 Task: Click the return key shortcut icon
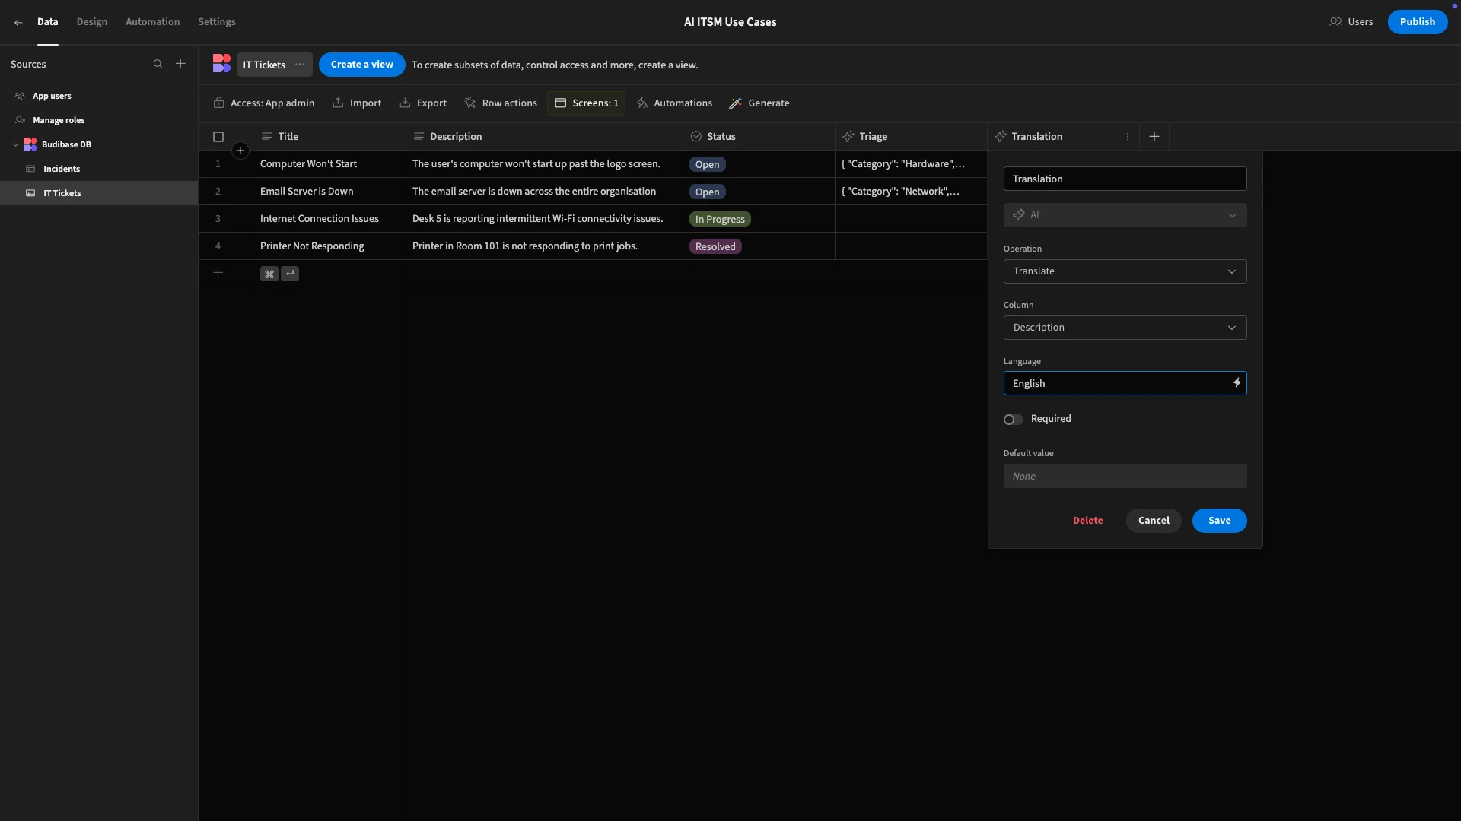click(290, 274)
